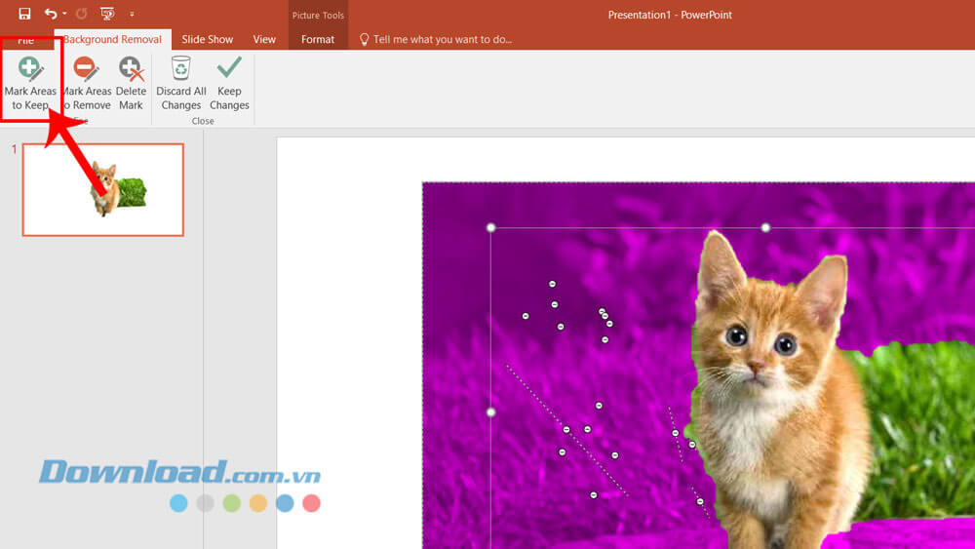
Task: Type in Tell me what you want box
Action: pyautogui.click(x=442, y=40)
